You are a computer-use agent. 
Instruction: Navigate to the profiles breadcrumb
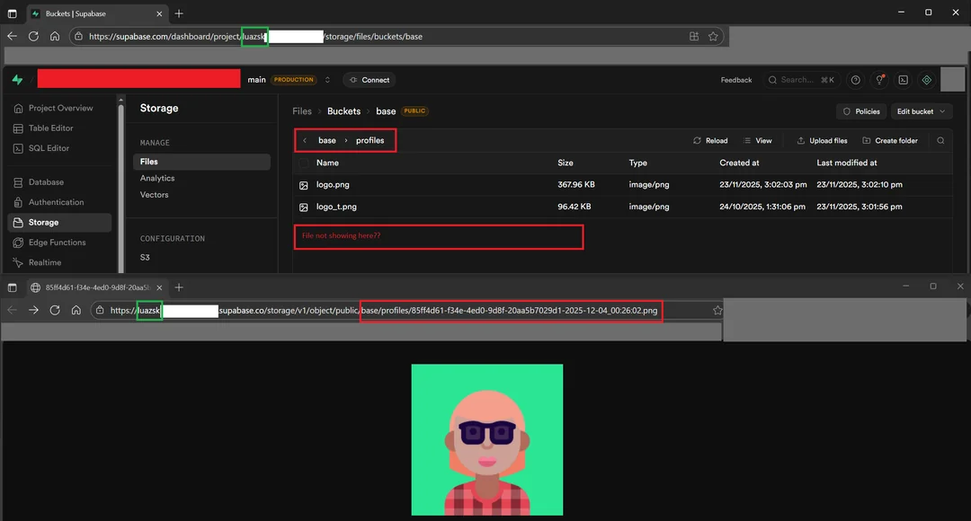point(372,141)
